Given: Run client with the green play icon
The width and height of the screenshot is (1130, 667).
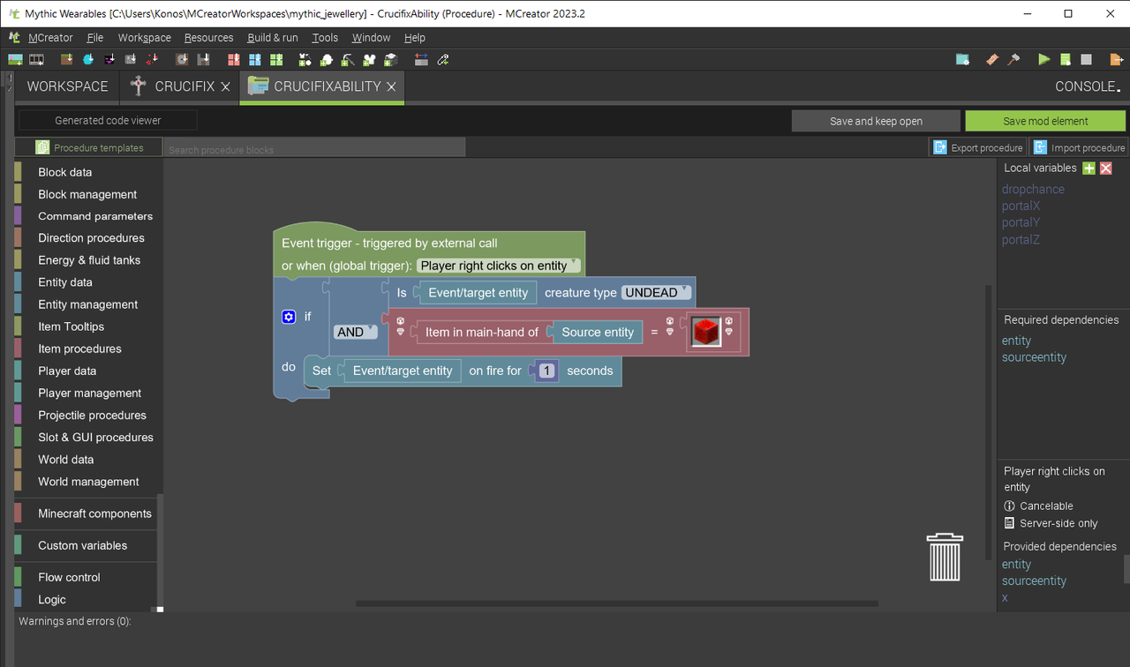Looking at the screenshot, I should click(x=1044, y=59).
